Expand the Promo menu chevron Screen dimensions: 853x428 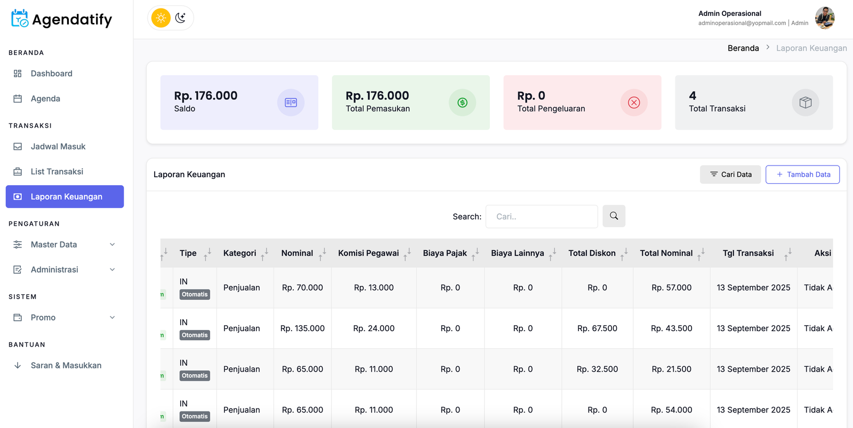[x=112, y=317]
